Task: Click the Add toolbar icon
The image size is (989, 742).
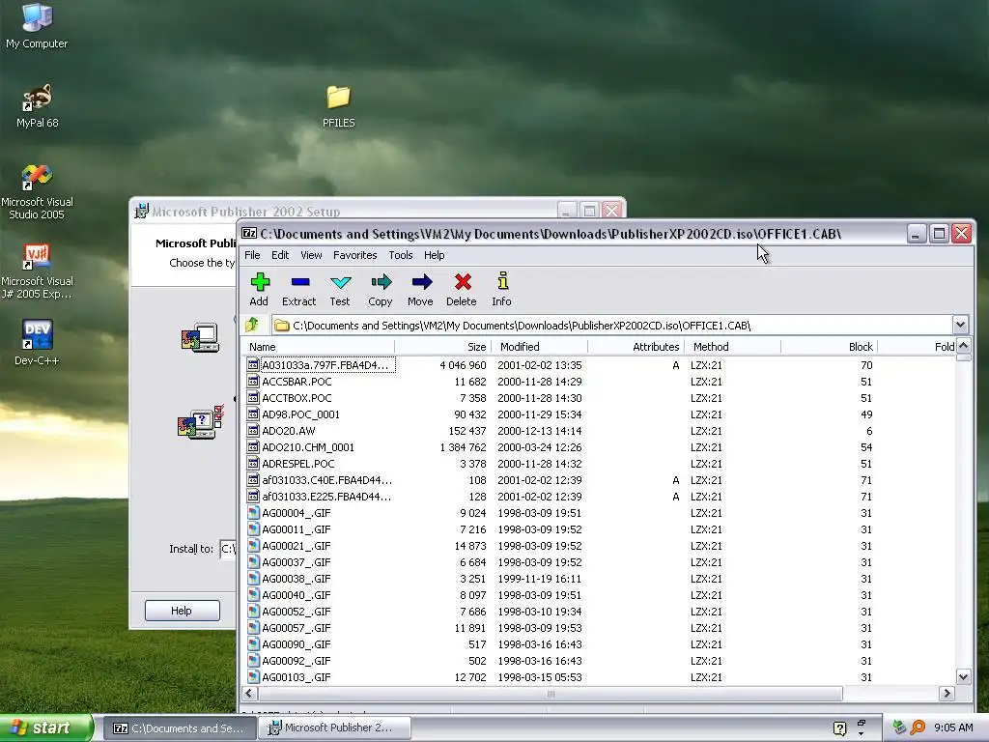Action: tap(259, 282)
